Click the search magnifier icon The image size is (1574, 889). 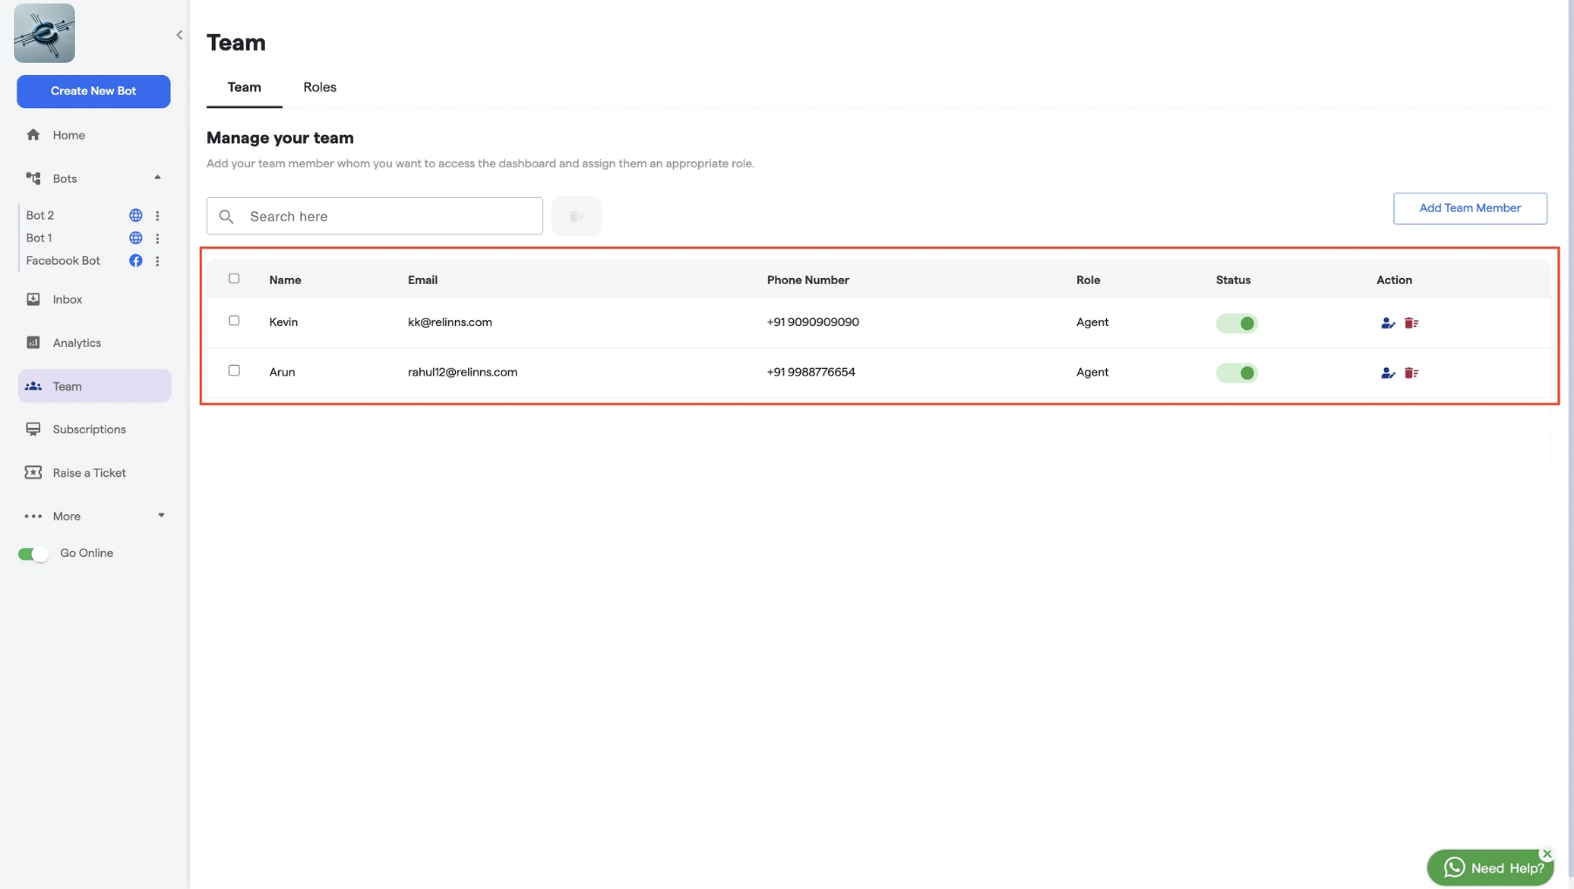coord(227,216)
